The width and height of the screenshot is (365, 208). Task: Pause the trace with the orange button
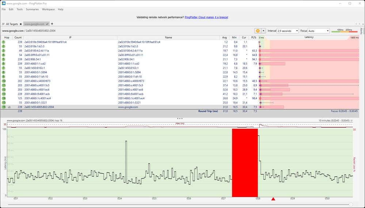(x=258, y=31)
